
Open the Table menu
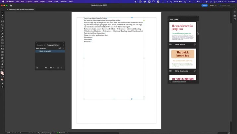(x=50, y=2)
